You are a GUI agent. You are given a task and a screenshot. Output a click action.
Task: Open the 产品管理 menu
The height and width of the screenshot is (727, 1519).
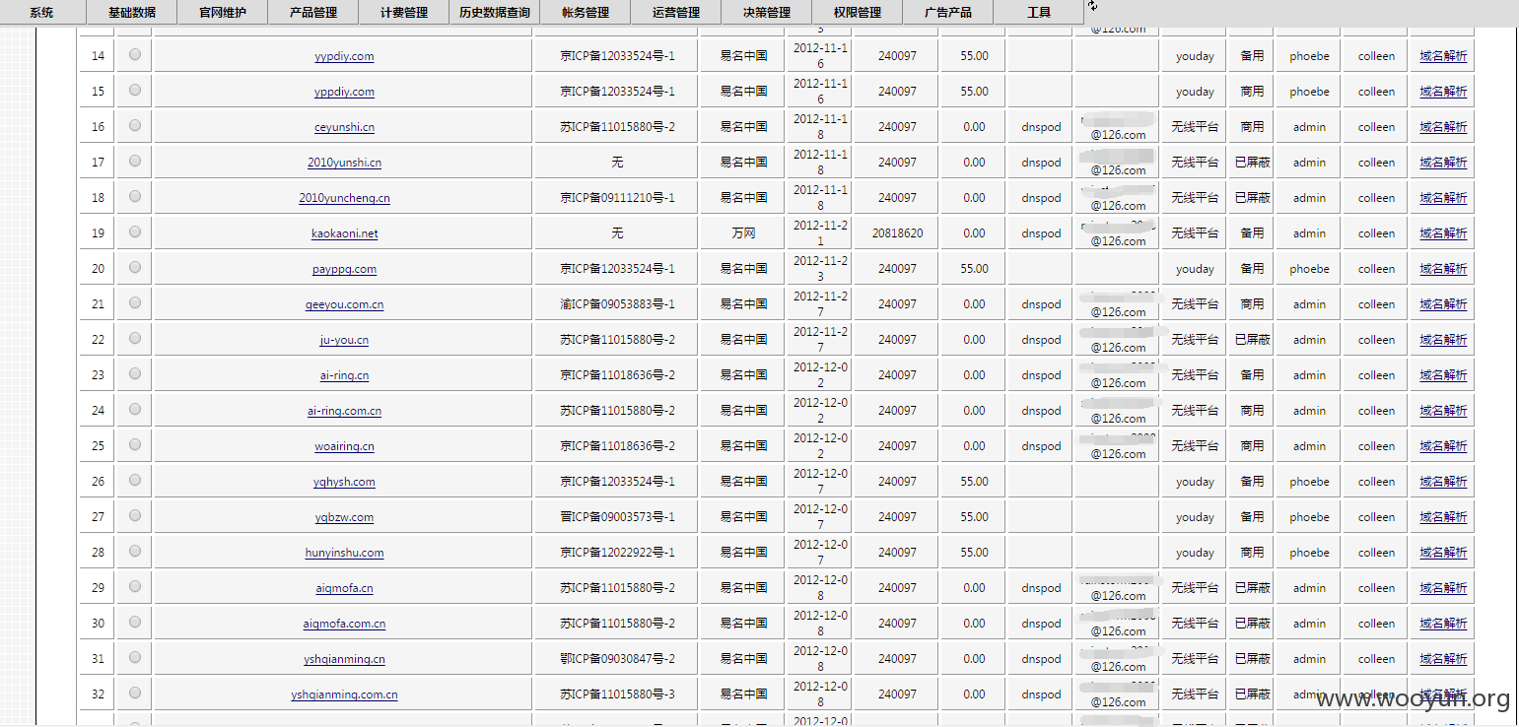point(313,12)
